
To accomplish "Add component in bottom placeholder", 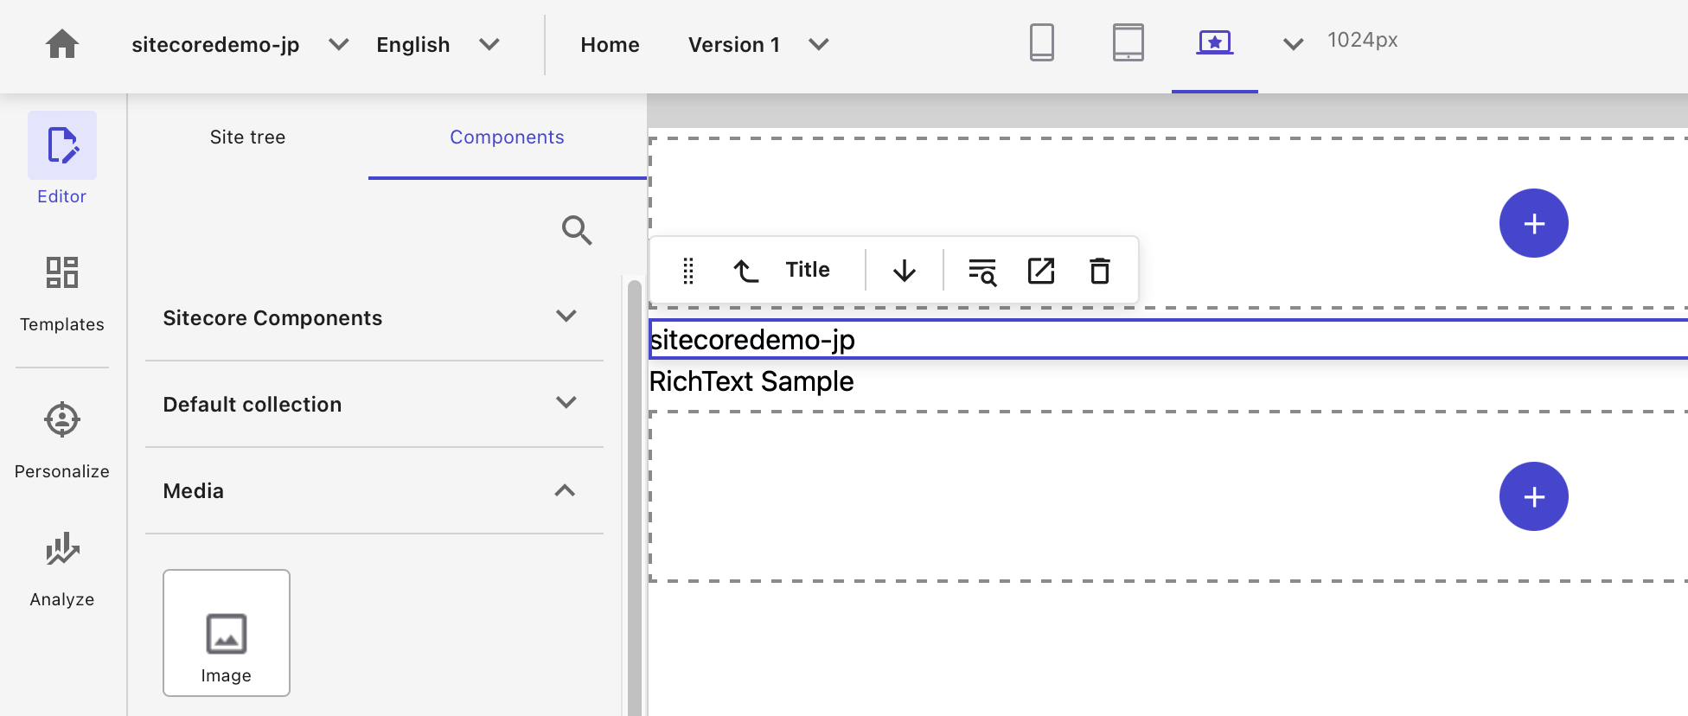I will (1534, 496).
